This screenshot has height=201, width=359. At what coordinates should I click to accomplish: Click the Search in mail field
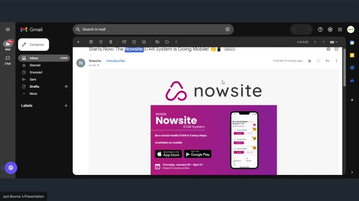coord(153,29)
